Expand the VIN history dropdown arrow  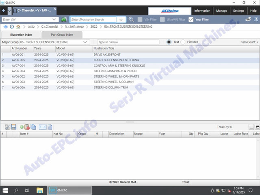point(54,19)
